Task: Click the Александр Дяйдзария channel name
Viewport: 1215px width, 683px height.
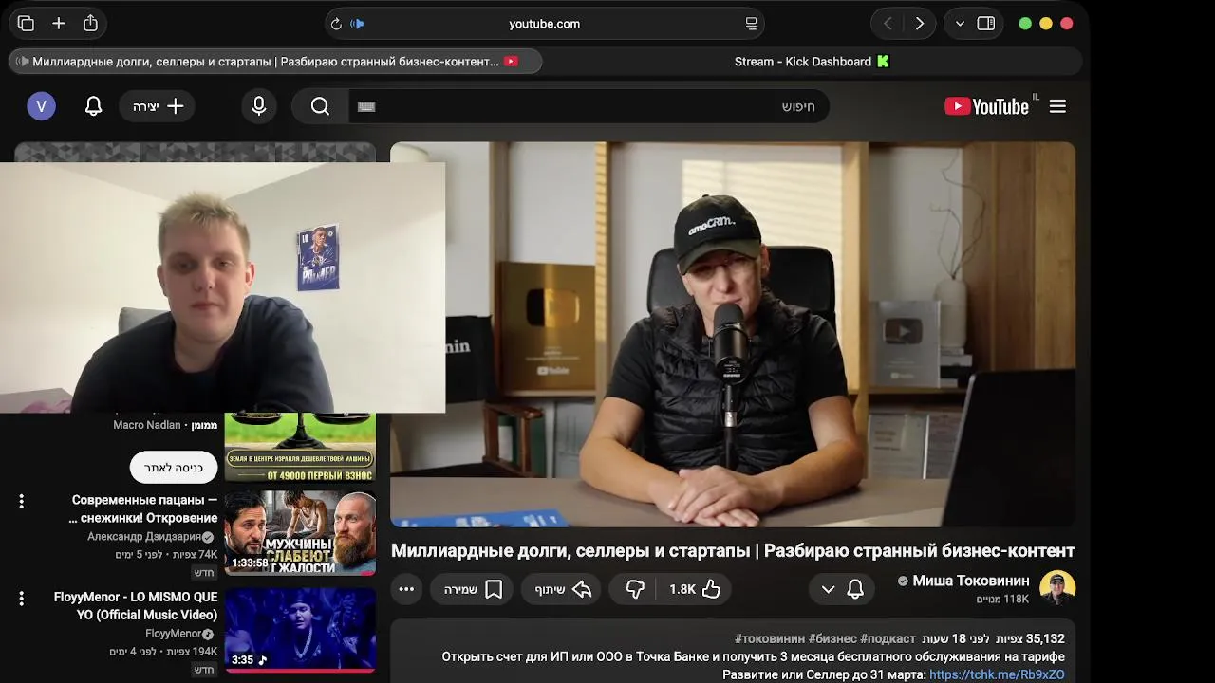Action: coord(144,536)
